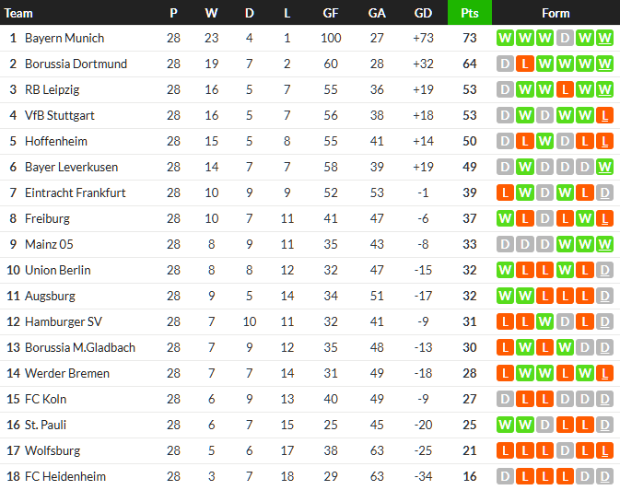Click Bayern Munich's 73 points value
This screenshot has height=490, width=620.
[x=469, y=39]
